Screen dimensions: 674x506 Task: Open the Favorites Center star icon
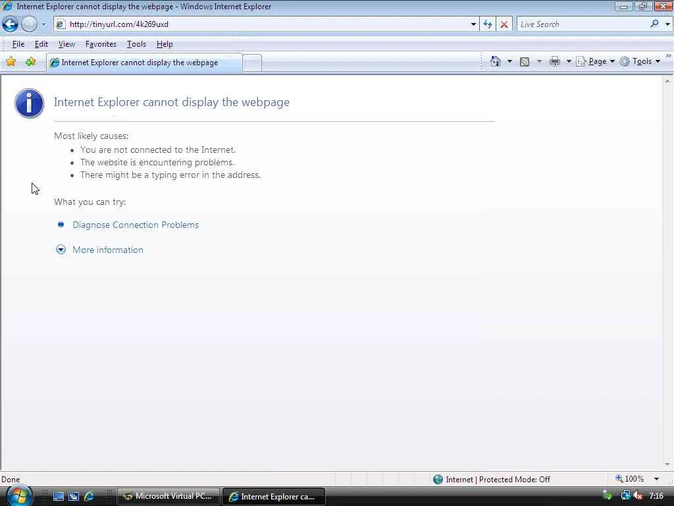pos(11,61)
